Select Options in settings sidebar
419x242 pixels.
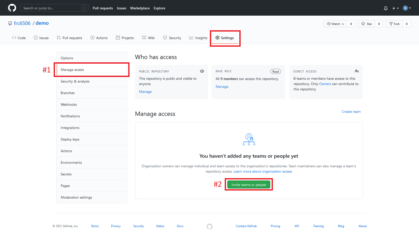pos(92,58)
